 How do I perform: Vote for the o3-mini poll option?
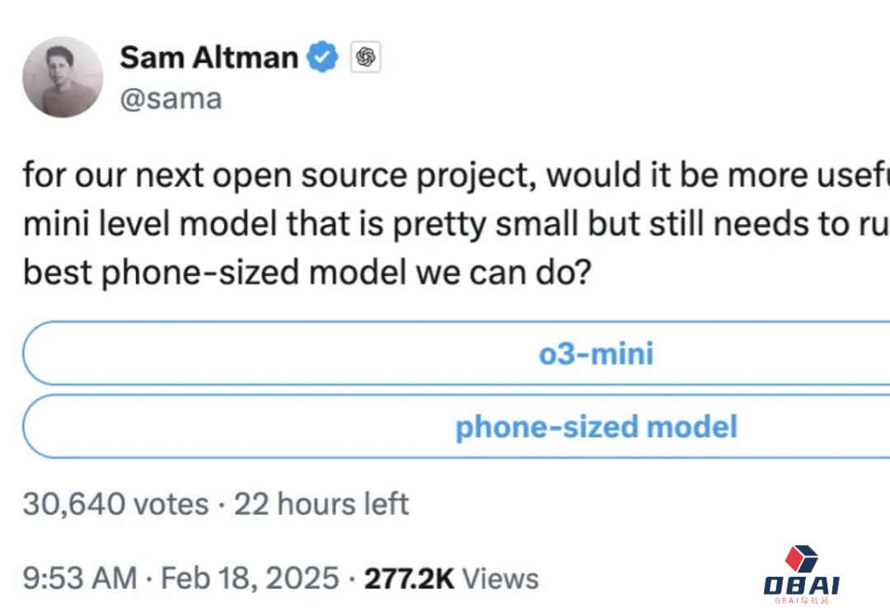(457, 353)
